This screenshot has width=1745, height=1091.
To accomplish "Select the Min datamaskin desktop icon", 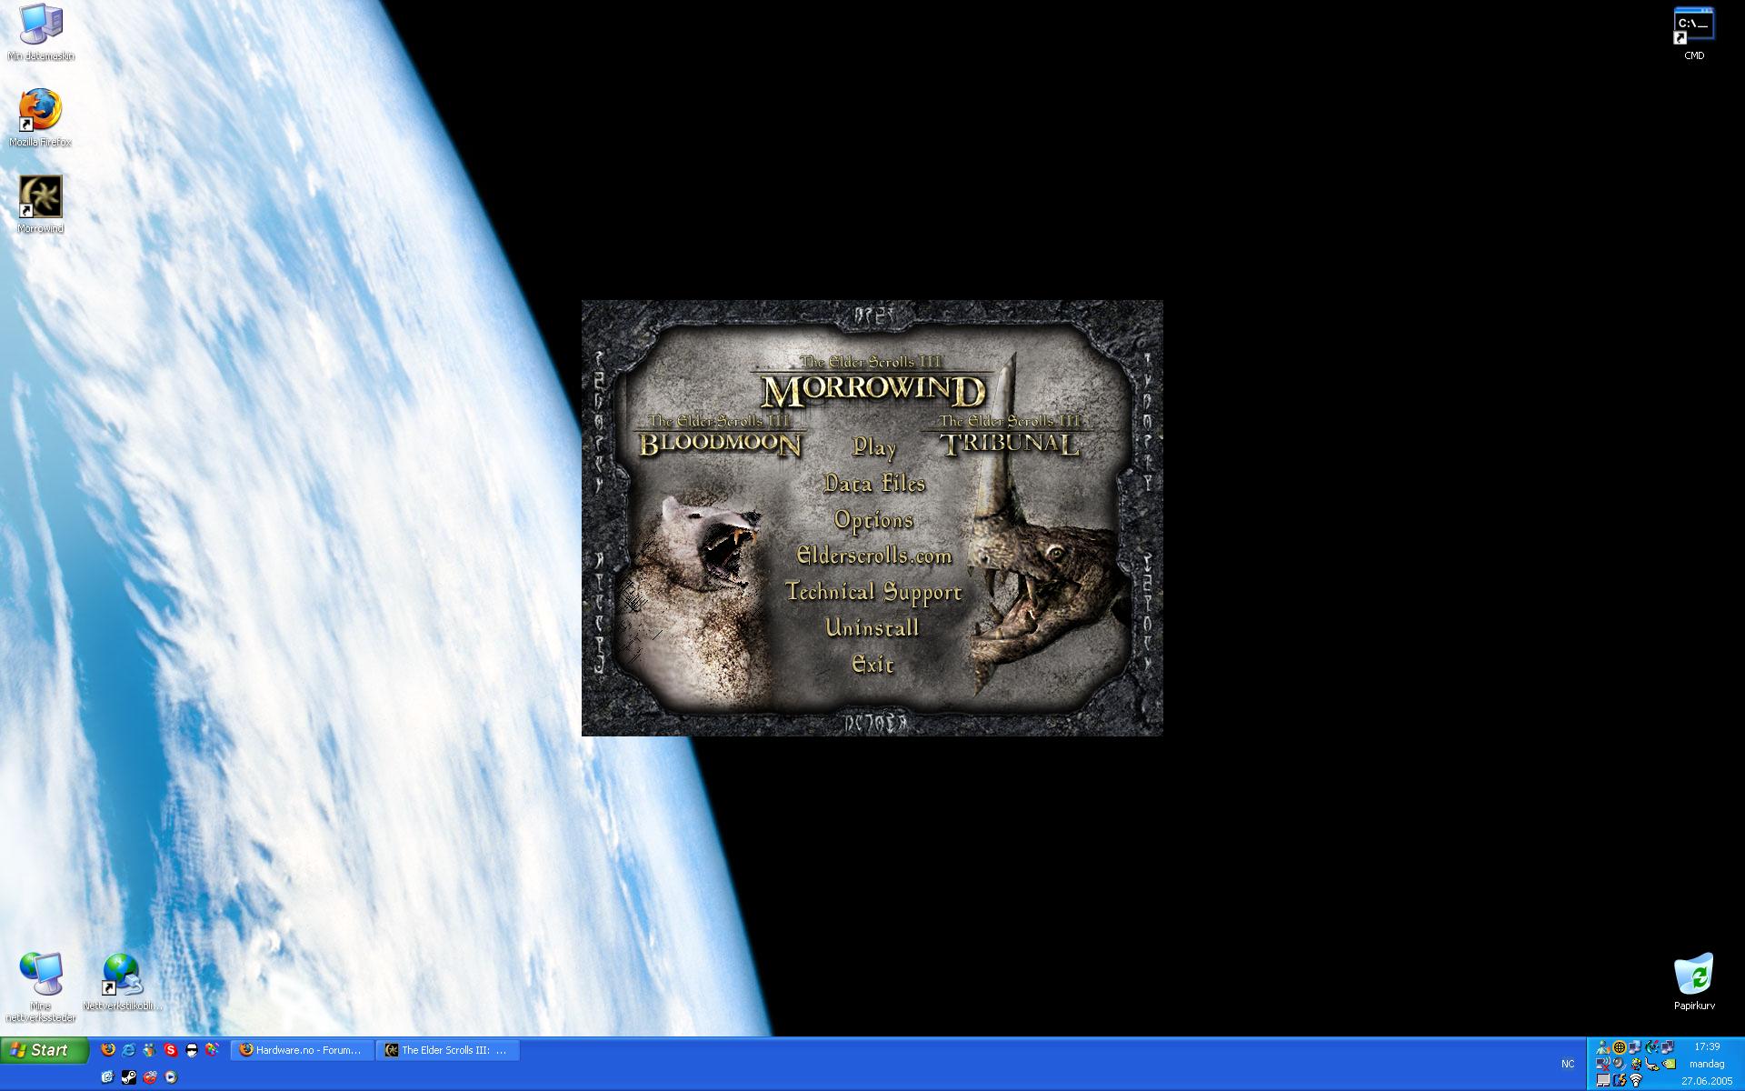I will (41, 33).
